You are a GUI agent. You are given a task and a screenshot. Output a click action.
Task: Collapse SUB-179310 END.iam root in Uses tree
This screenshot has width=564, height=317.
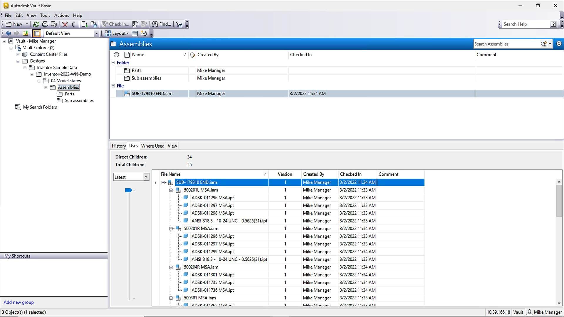pos(163,183)
